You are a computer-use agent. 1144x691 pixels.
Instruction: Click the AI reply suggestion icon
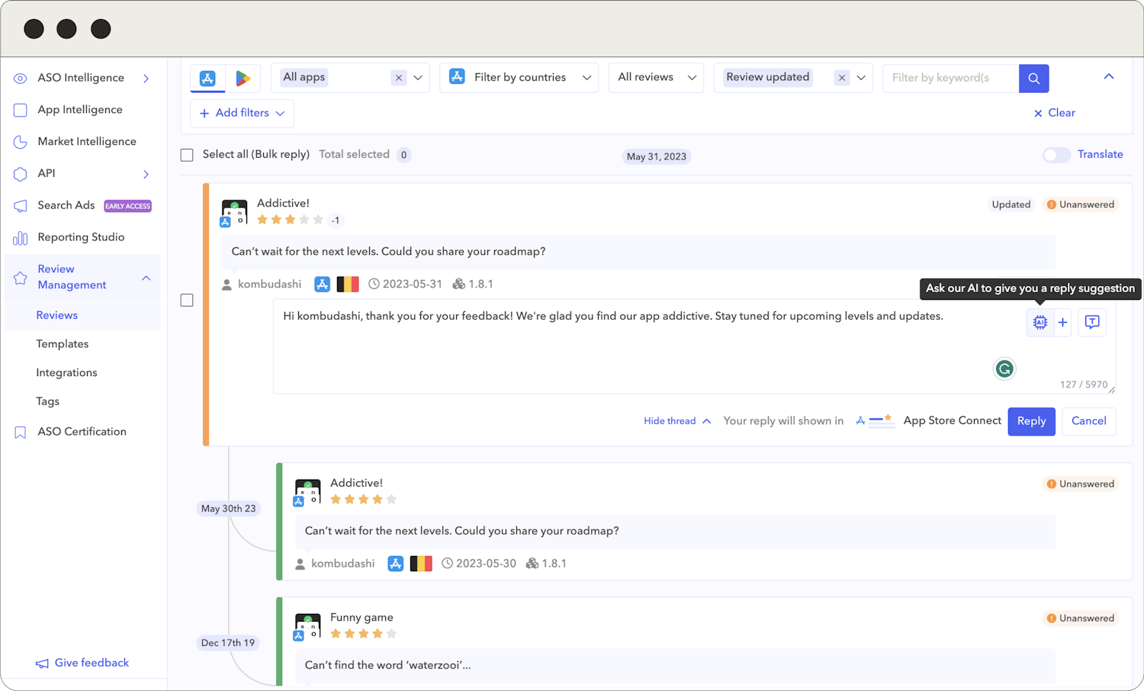pos(1040,322)
